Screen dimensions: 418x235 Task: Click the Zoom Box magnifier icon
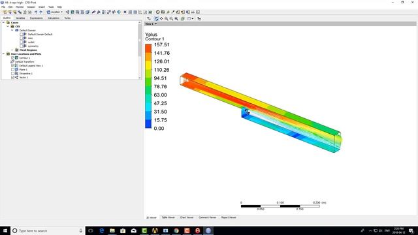coord(171,19)
